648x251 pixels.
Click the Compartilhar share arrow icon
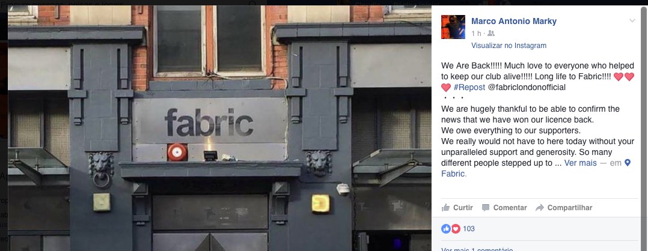click(540, 208)
